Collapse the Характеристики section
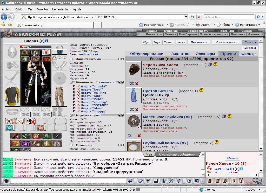The width and height of the screenshot is (266, 193). [71, 59]
